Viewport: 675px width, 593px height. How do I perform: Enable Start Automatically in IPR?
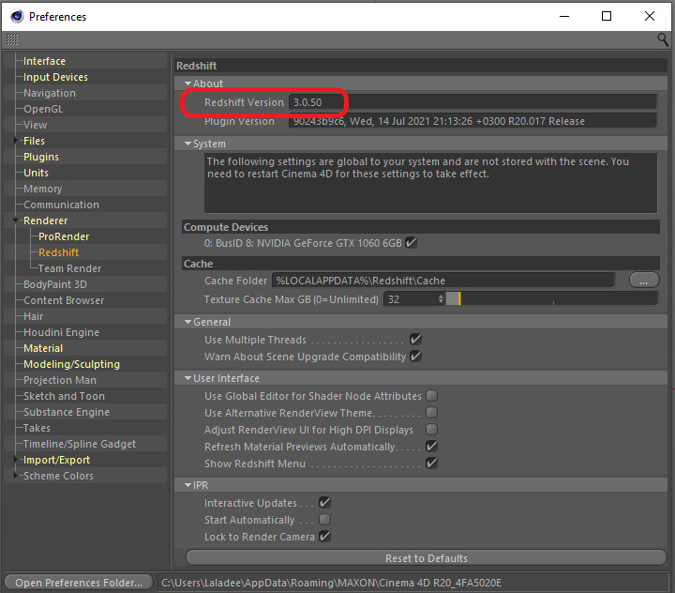[324, 519]
